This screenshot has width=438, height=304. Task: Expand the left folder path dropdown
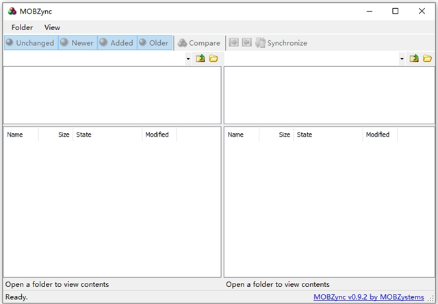pyautogui.click(x=188, y=59)
